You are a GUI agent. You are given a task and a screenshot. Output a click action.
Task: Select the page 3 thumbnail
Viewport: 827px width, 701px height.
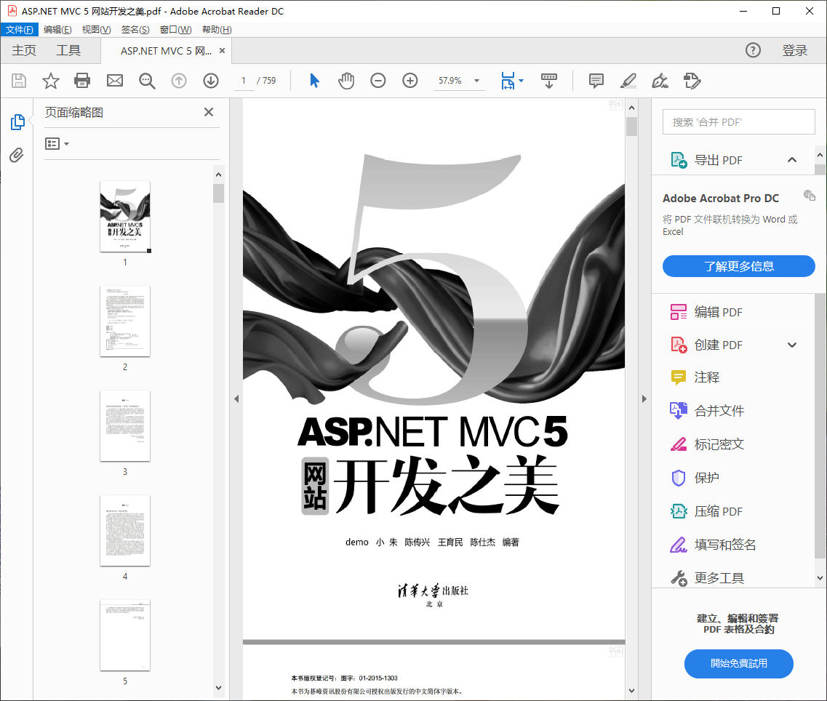click(125, 425)
